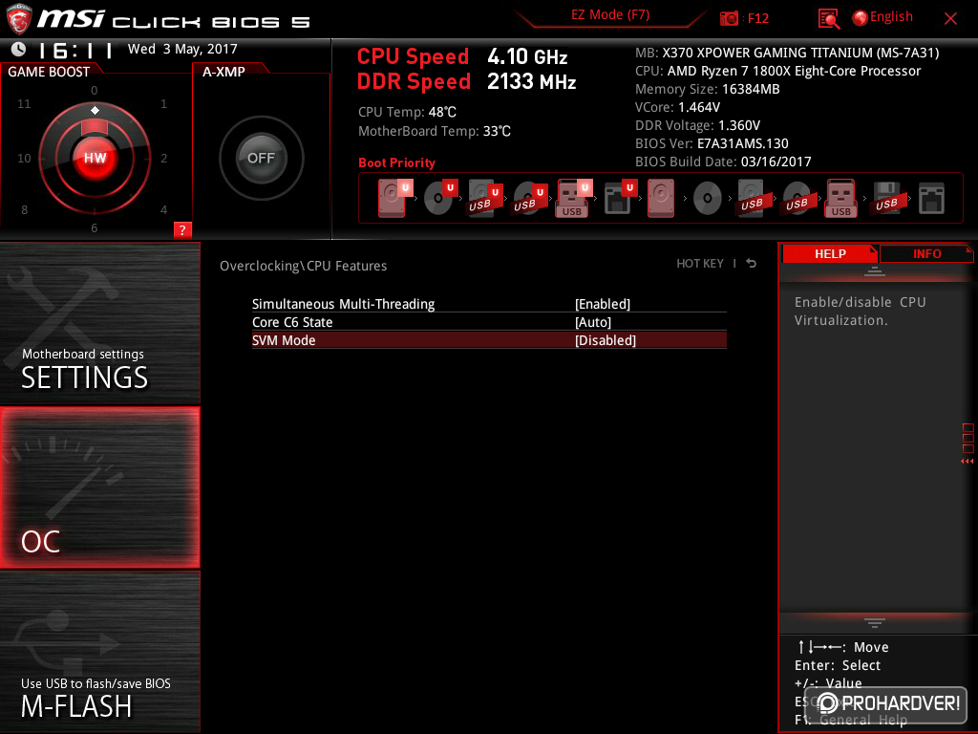Viewport: 978px width, 734px height.
Task: Click the legacy USB hard disk boot icon
Action: pyautogui.click(x=753, y=198)
